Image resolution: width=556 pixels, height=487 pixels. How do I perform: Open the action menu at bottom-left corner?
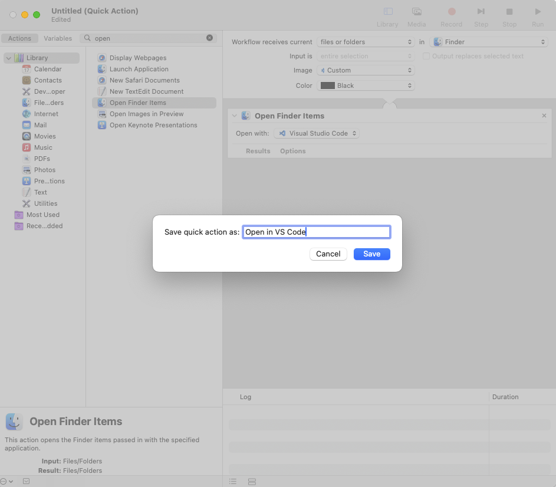6,481
